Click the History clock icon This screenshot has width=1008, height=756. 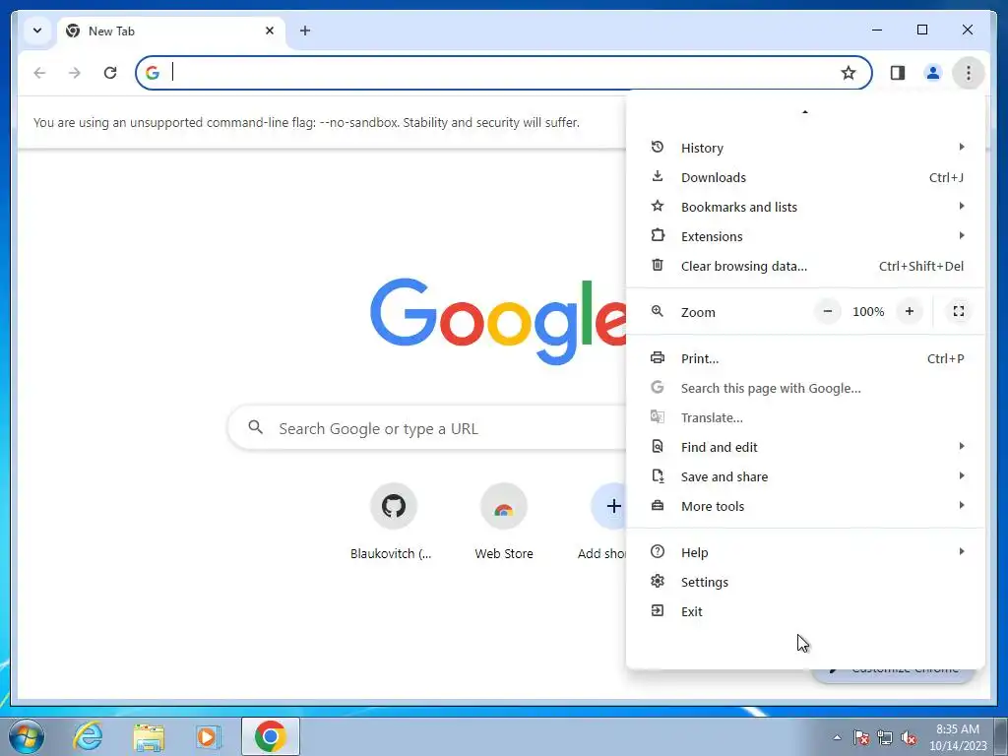(x=657, y=148)
